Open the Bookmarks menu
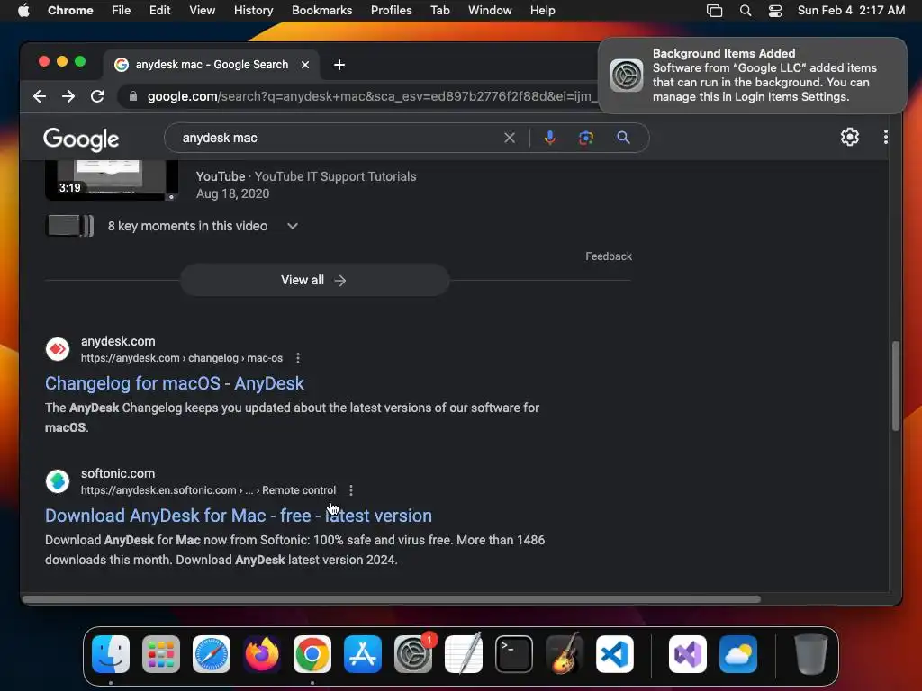Screen dimensions: 922x691 [x=321, y=11]
